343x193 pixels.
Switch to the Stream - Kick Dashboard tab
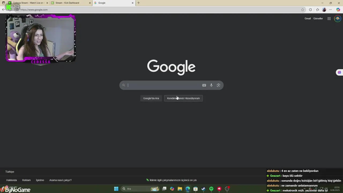[71, 3]
